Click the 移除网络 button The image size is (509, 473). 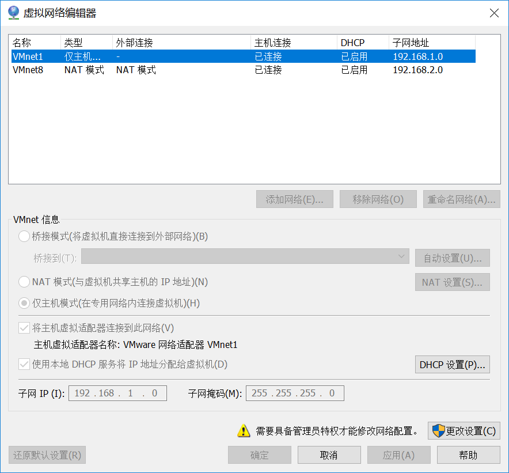coord(378,199)
